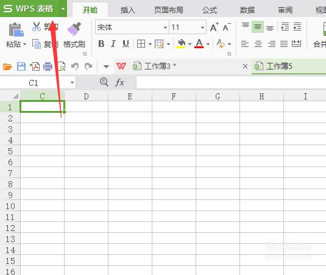Open font settings dialog launcher
326x275 pixels.
(x=229, y=54)
